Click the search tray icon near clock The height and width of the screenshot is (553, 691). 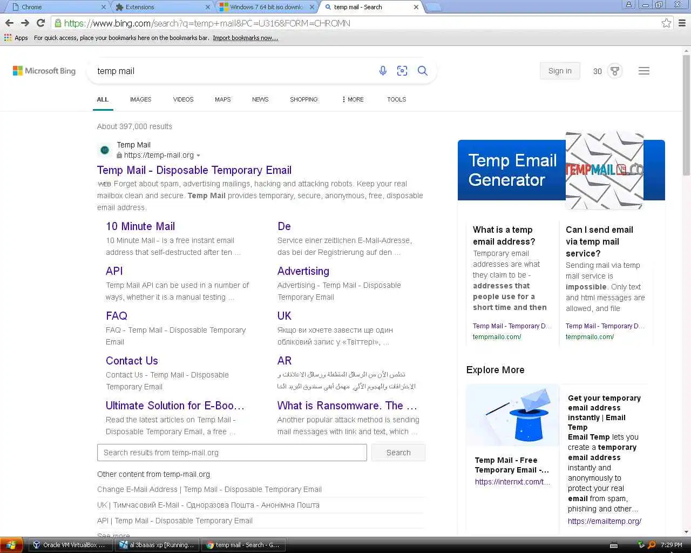(x=652, y=545)
